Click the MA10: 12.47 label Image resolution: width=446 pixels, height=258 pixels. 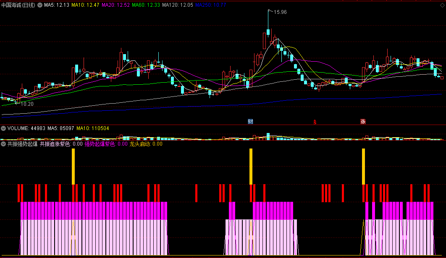click(85, 5)
